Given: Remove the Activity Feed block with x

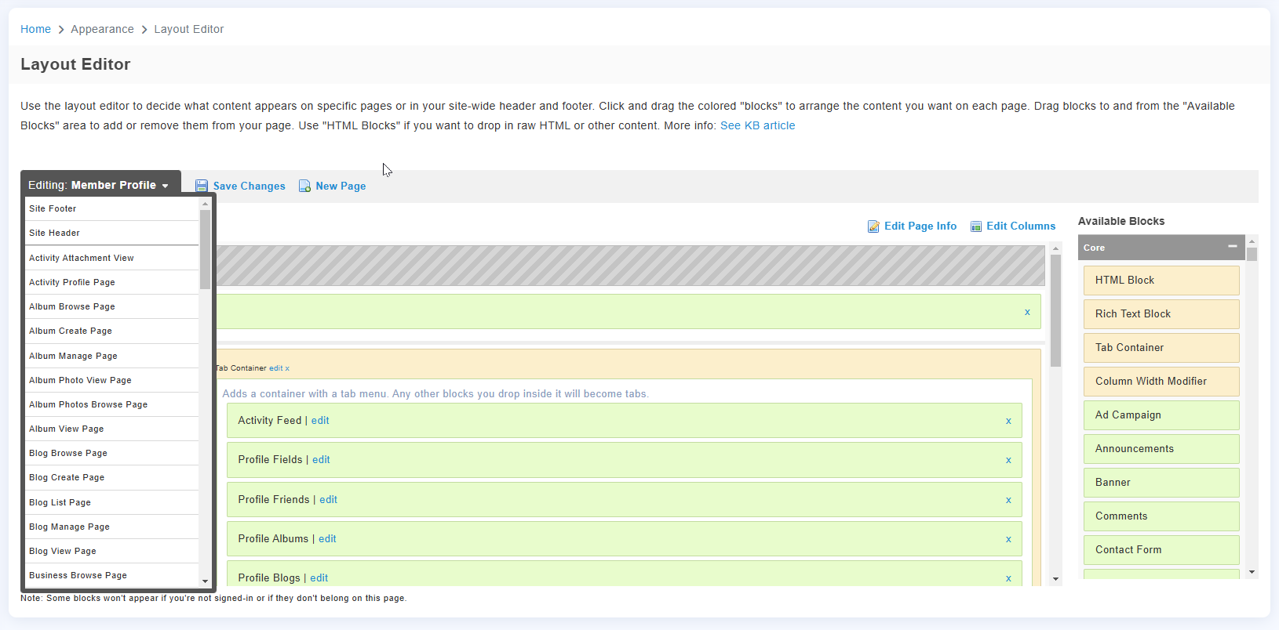Looking at the screenshot, I should 1008,421.
